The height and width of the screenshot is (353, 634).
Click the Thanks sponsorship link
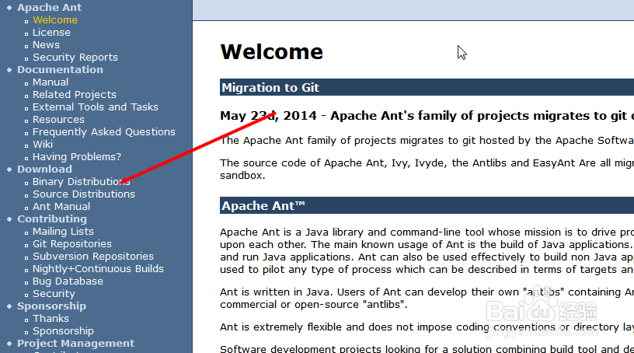[x=51, y=319]
